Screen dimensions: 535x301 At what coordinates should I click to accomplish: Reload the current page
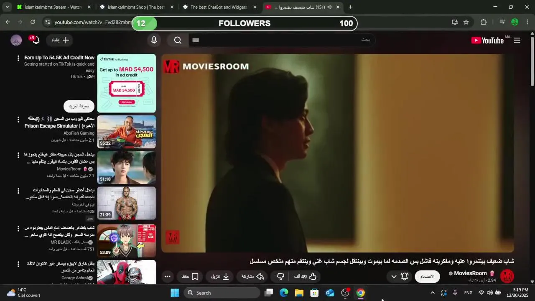(33, 22)
